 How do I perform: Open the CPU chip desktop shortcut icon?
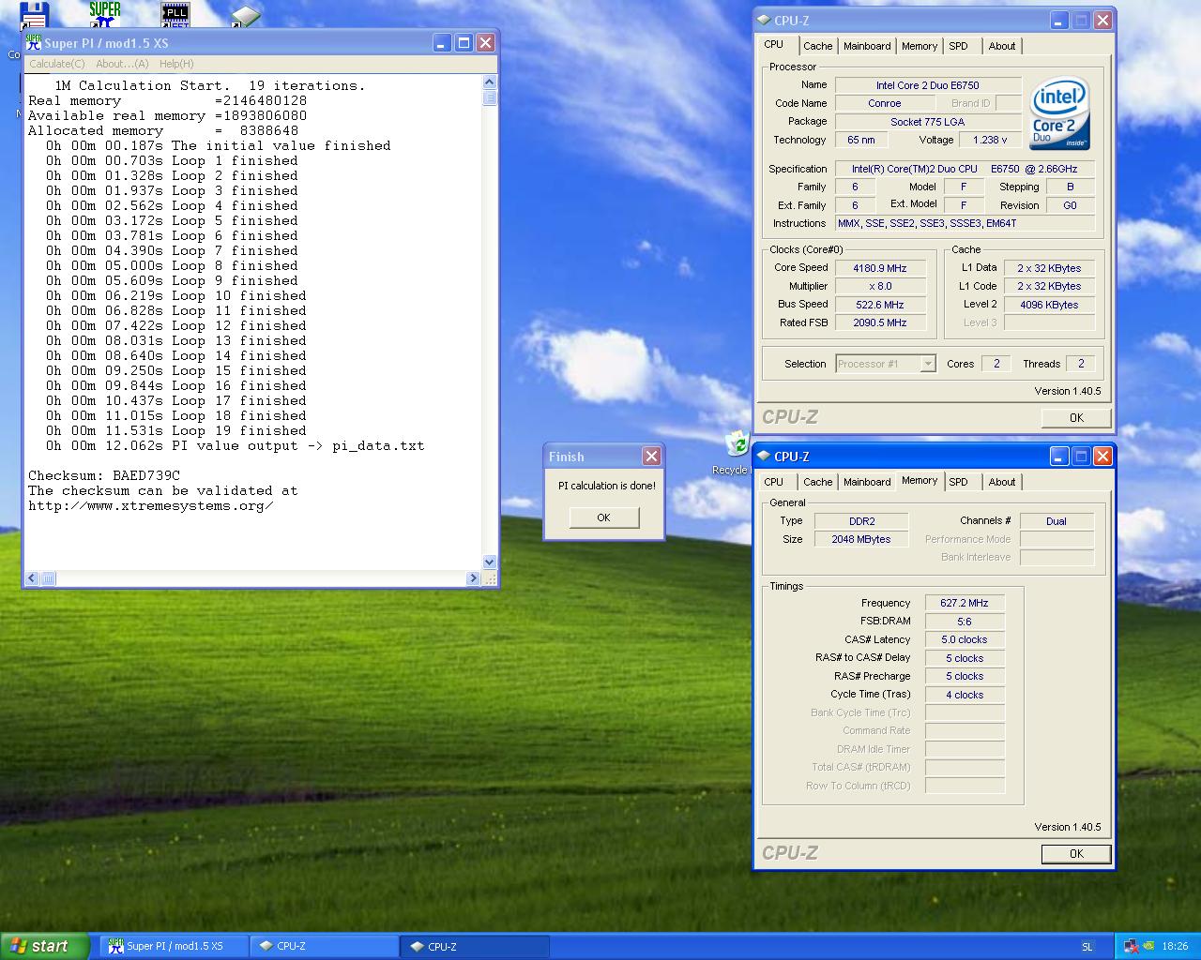246,15
